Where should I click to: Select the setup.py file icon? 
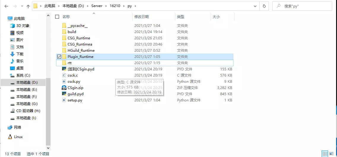pyautogui.click(x=64, y=100)
